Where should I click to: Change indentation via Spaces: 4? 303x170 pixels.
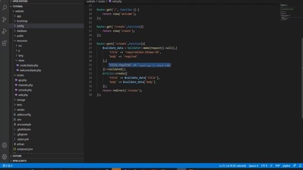(253, 166)
